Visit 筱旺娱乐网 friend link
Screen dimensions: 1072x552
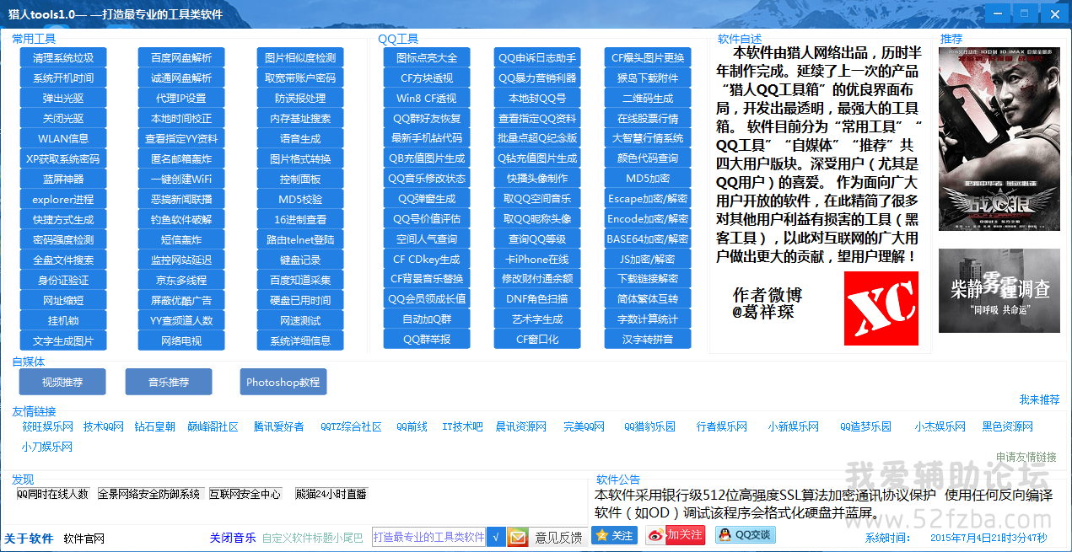pyautogui.click(x=47, y=426)
